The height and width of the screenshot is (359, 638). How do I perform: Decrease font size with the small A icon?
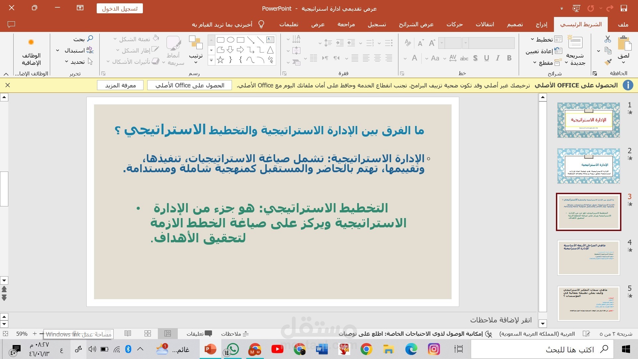[421, 43]
